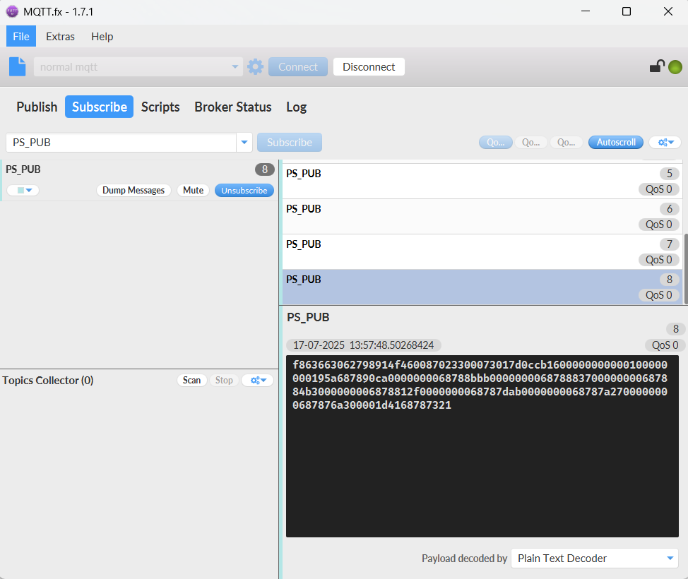This screenshot has width=688, height=579.
Task: Click the message timestamp 17-07-2025 label
Action: (363, 345)
